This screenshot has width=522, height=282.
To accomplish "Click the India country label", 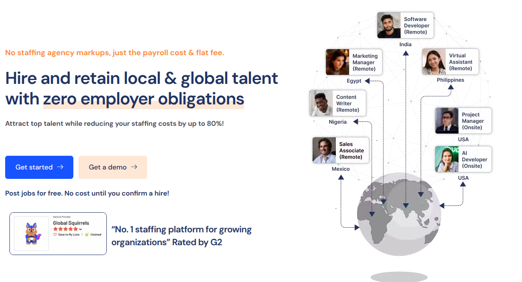I will click(405, 45).
